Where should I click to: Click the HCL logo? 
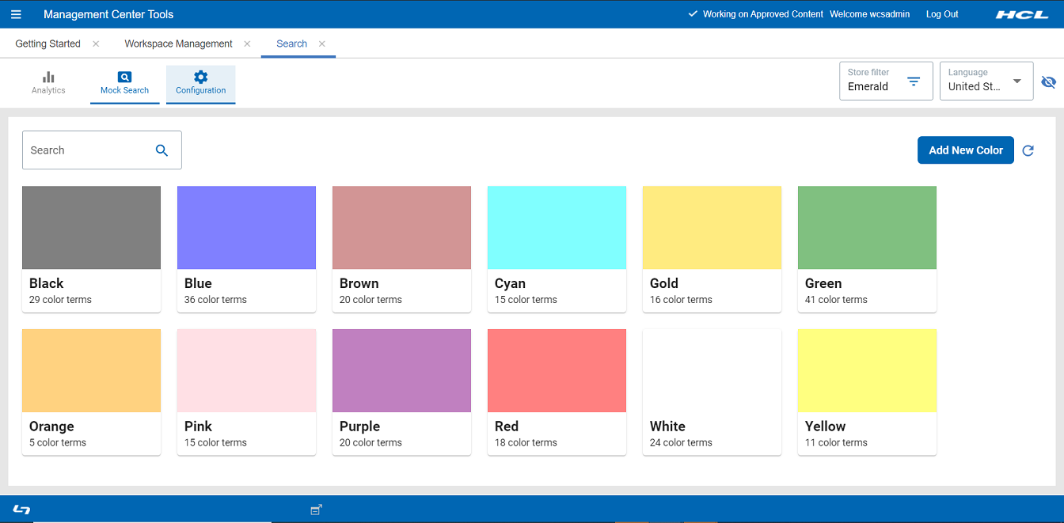coord(1021,14)
